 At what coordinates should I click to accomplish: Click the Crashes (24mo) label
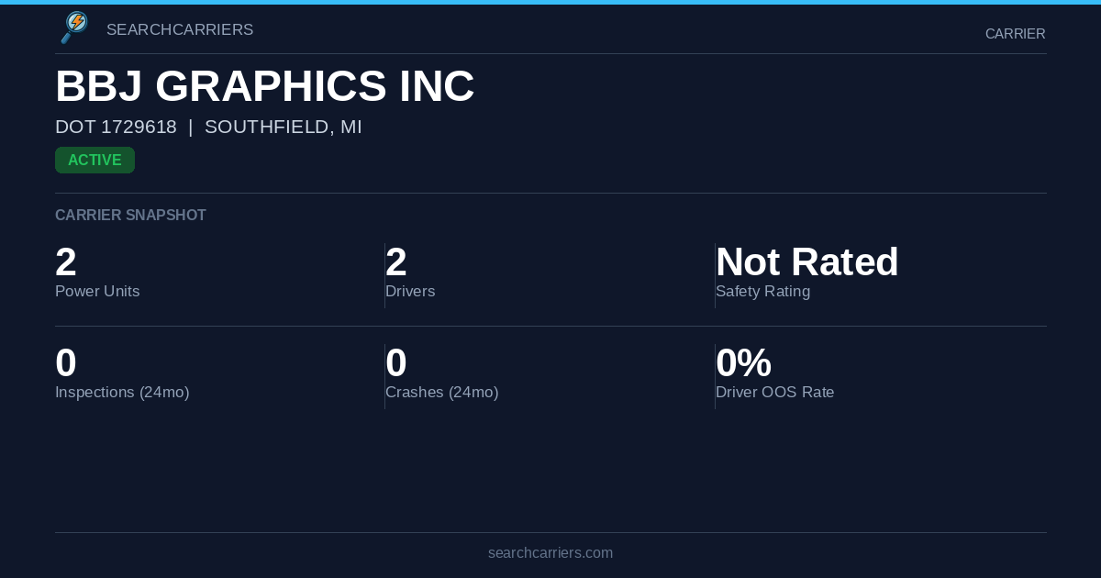pos(441,393)
